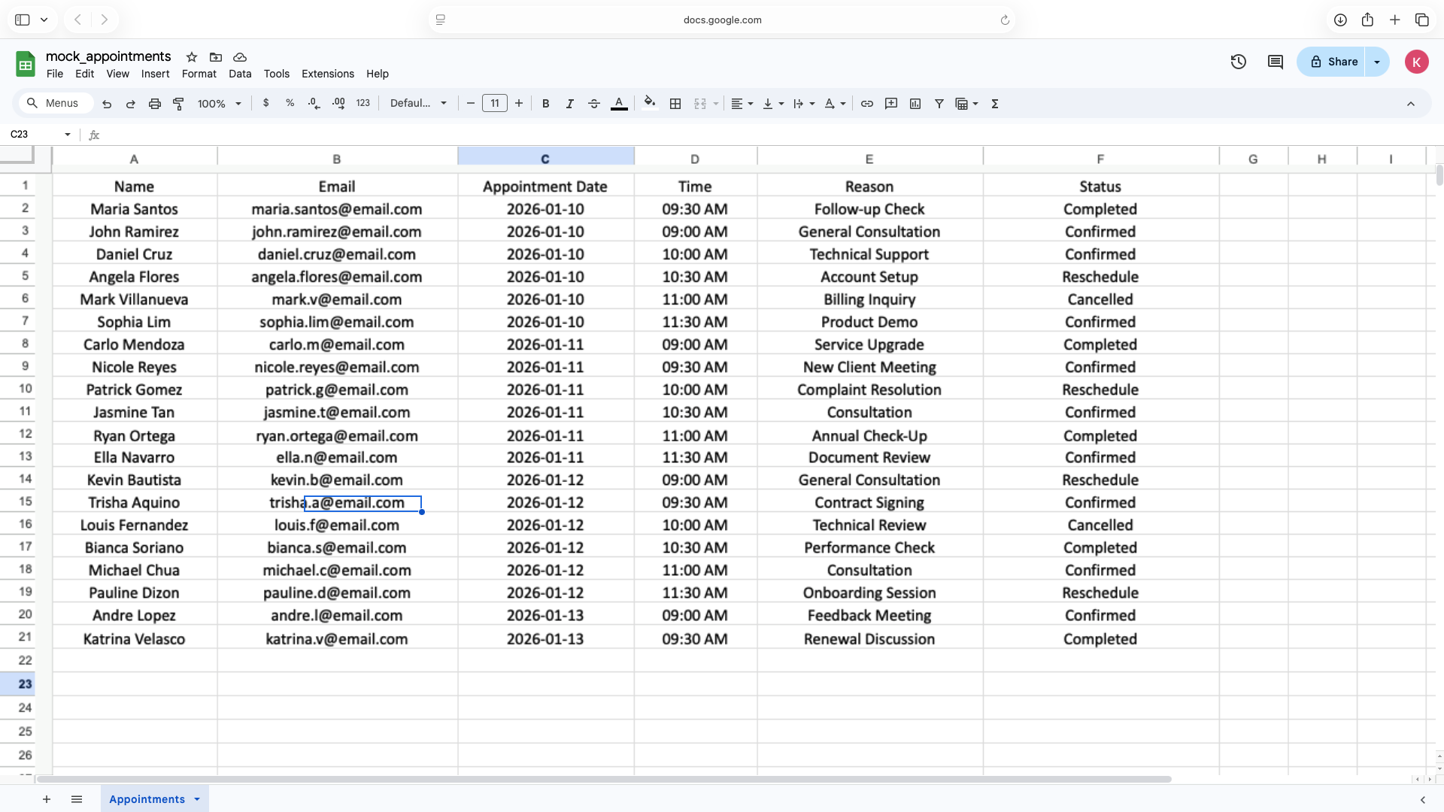This screenshot has width=1444, height=812.
Task: Open the Format menu
Action: click(199, 74)
